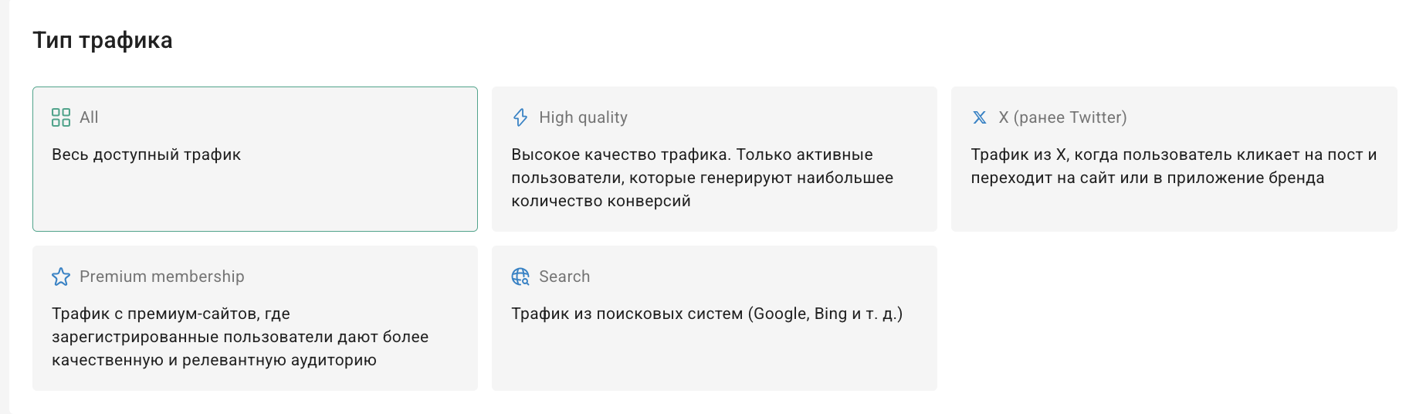Click the text 'Весь доступный трафик'
1416x414 pixels.
pos(146,154)
